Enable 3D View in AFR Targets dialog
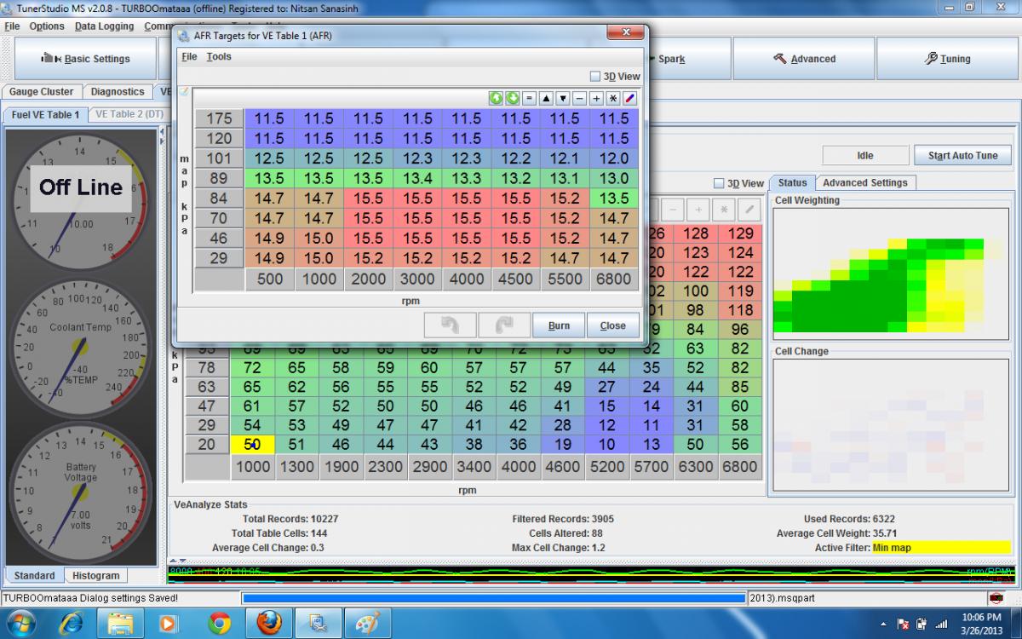 (x=595, y=77)
